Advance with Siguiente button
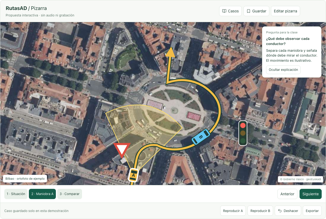 click(x=311, y=194)
